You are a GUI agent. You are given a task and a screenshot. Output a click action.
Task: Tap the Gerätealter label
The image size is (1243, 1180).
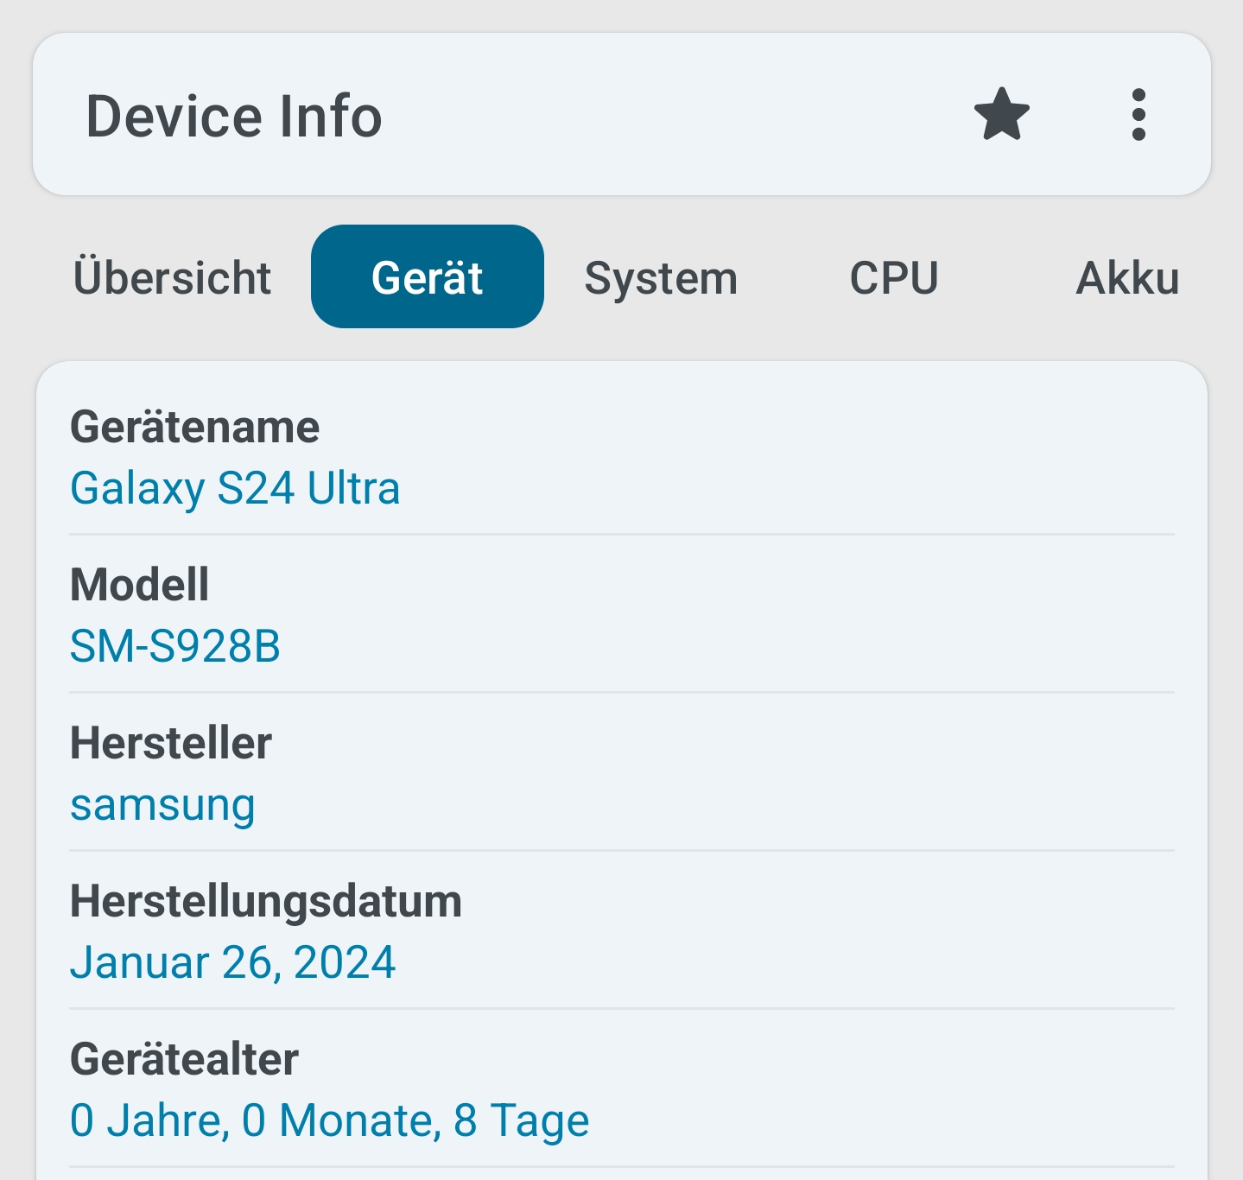click(184, 1059)
